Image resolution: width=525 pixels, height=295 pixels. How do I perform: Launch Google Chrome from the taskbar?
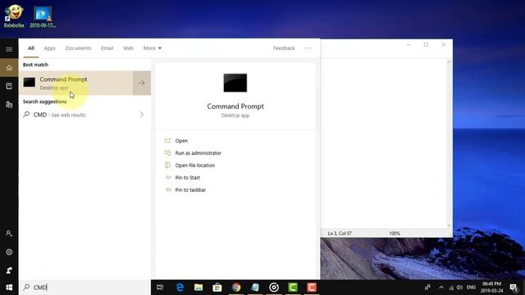tap(236, 288)
